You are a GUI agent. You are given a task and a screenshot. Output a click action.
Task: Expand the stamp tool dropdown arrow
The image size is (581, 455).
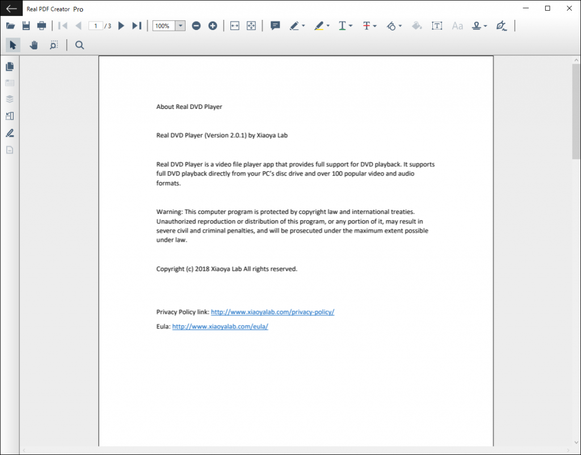(x=485, y=26)
